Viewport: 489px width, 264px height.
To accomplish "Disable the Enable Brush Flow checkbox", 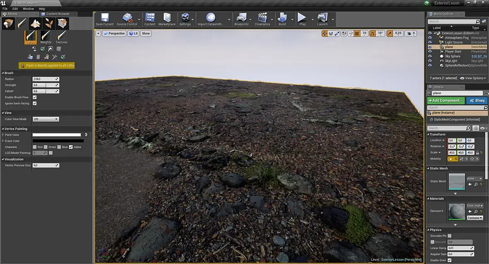I will tap(34, 98).
